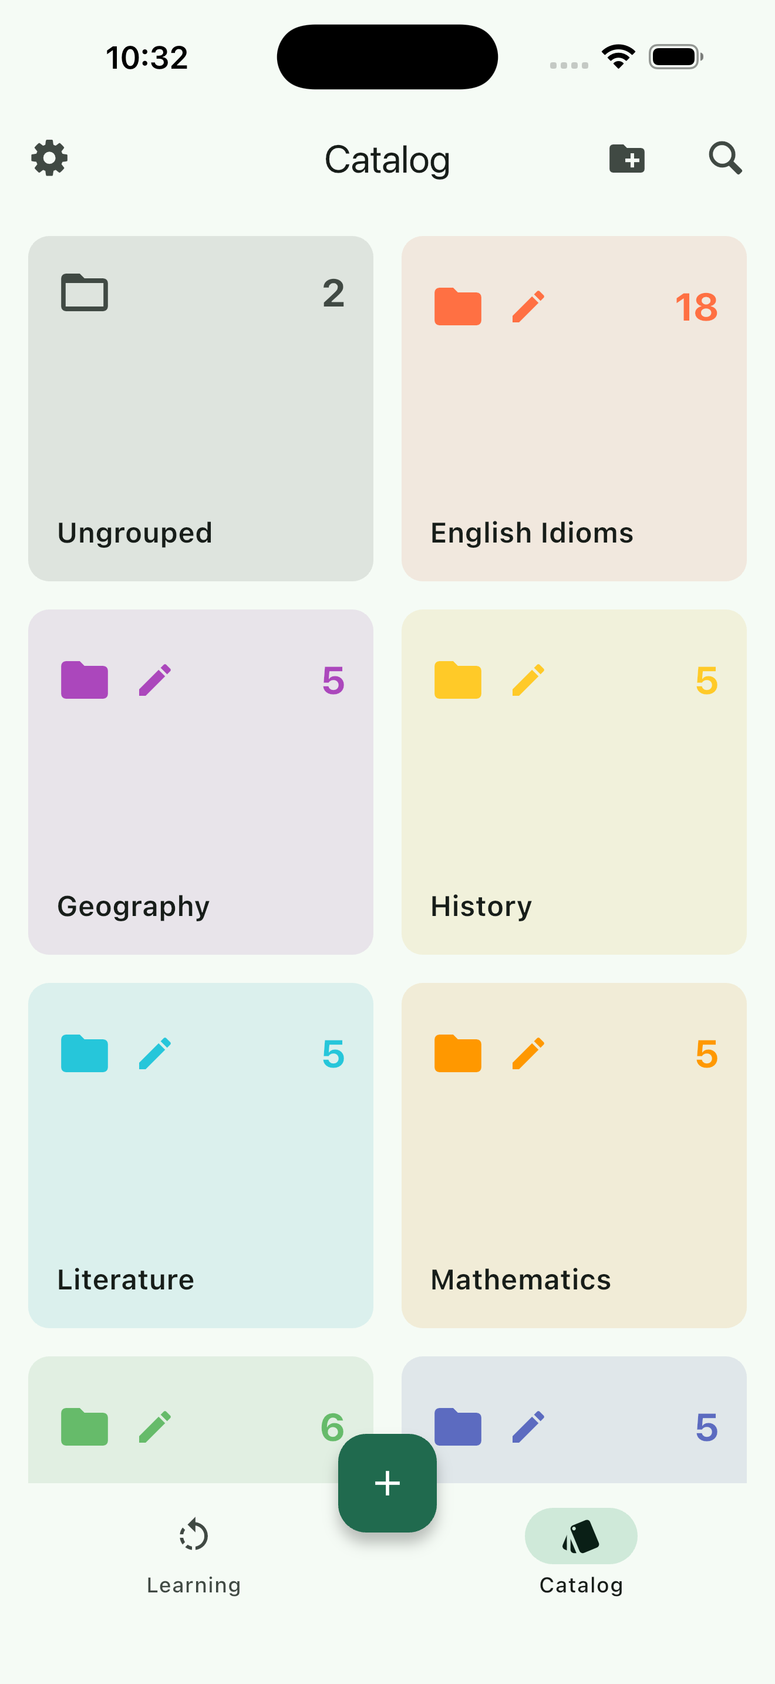Edit the English Idioms folder via pencil
Viewport: 775px width, 1684px height.
click(528, 307)
